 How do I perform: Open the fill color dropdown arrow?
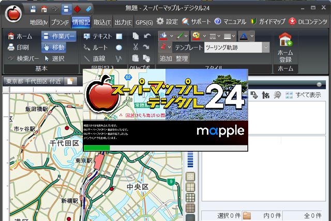(172, 36)
